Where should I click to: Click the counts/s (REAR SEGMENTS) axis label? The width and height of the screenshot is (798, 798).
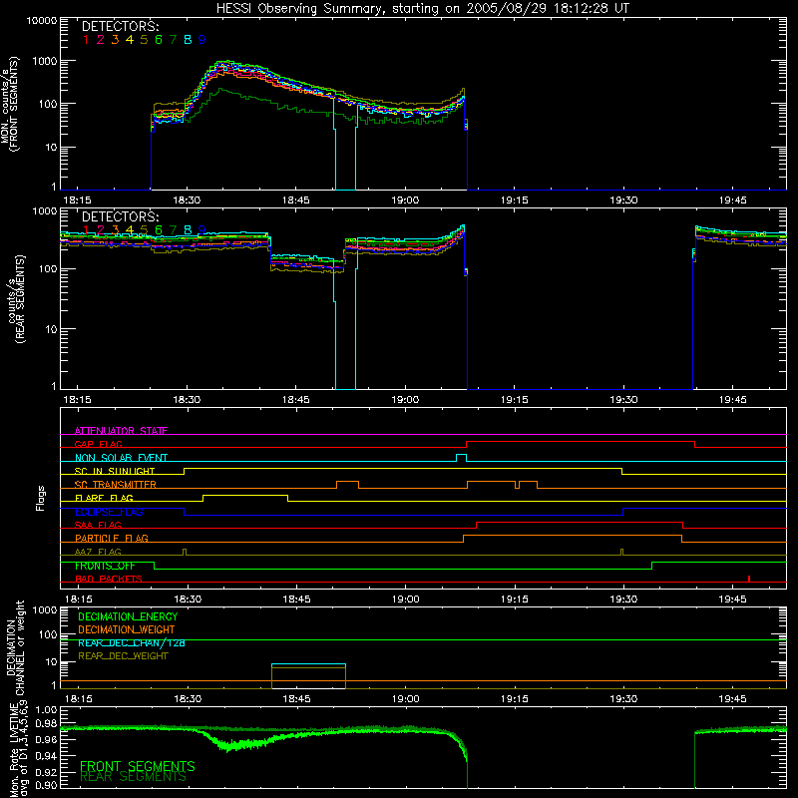[15, 299]
